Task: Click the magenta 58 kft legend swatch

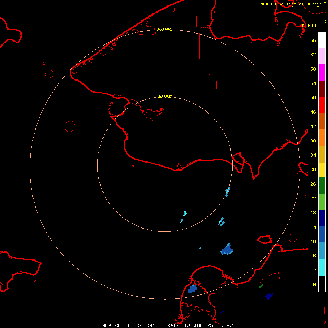Action: [322, 73]
